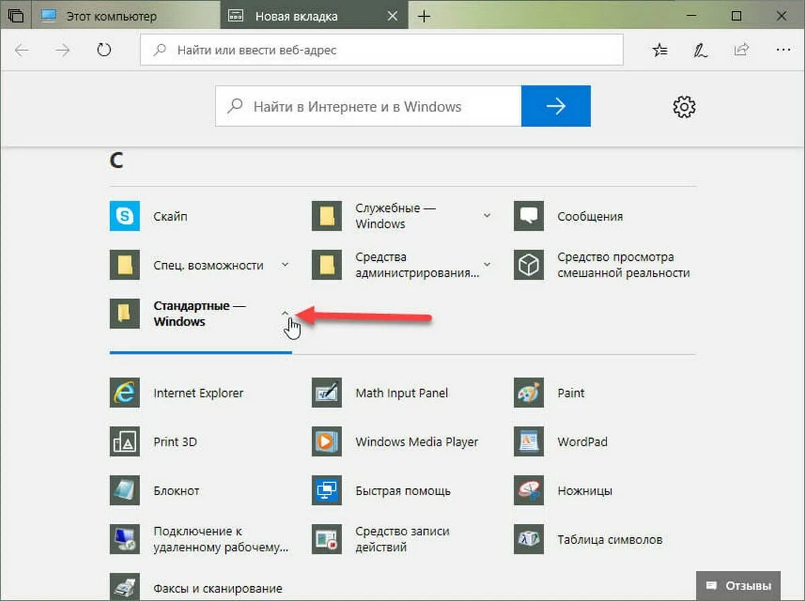This screenshot has height=601, width=805.
Task: Focus the address bar field
Action: [382, 50]
